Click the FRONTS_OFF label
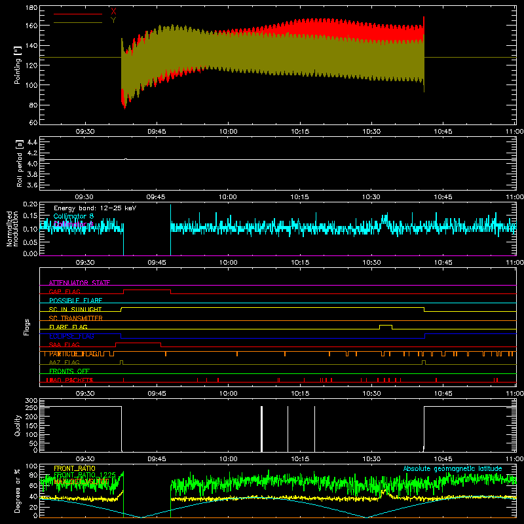The image size is (524, 524). click(69, 371)
